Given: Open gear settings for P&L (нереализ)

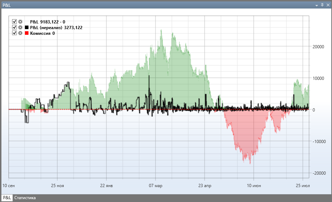Looking at the screenshot, I should (20, 27).
